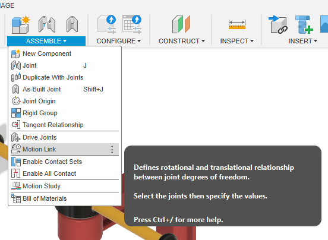The image size is (328, 240).
Task: Click the Insert Fastener bolt icon
Action: [x=304, y=25]
